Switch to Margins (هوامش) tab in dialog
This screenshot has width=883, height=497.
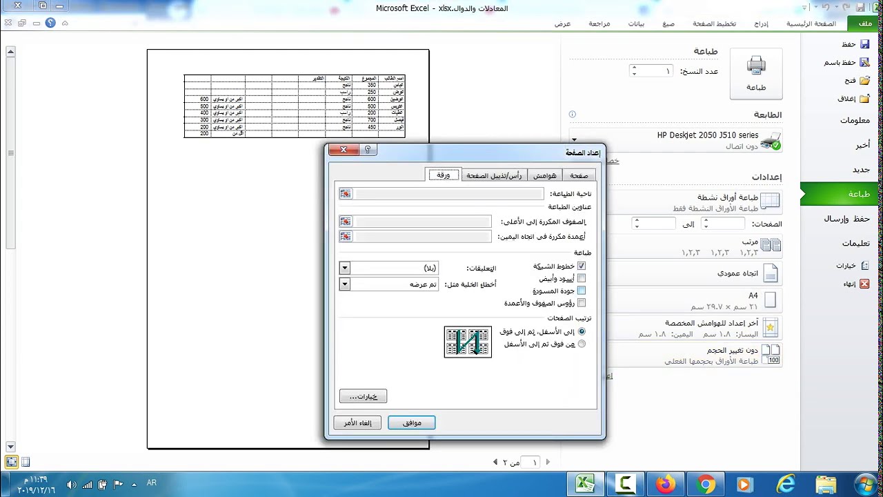[x=545, y=175]
